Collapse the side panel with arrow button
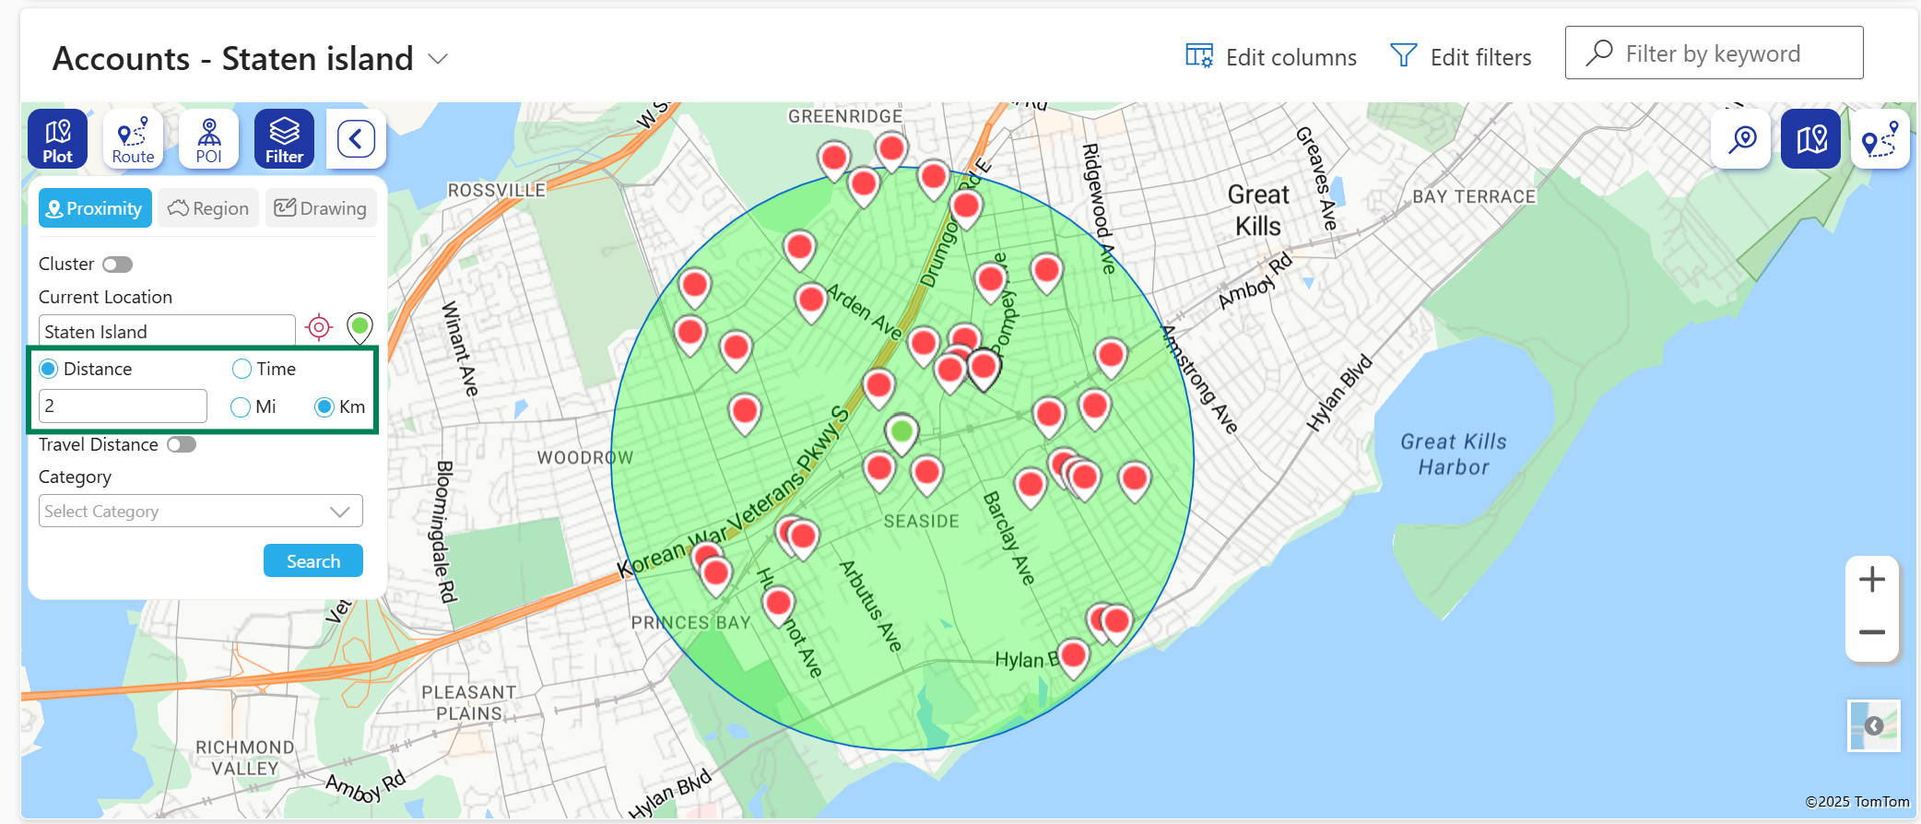 pyautogui.click(x=356, y=139)
